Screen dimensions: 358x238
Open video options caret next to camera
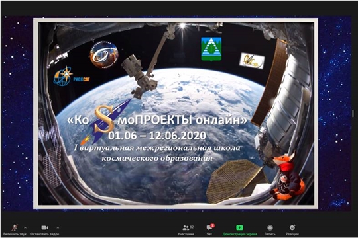tap(58, 227)
